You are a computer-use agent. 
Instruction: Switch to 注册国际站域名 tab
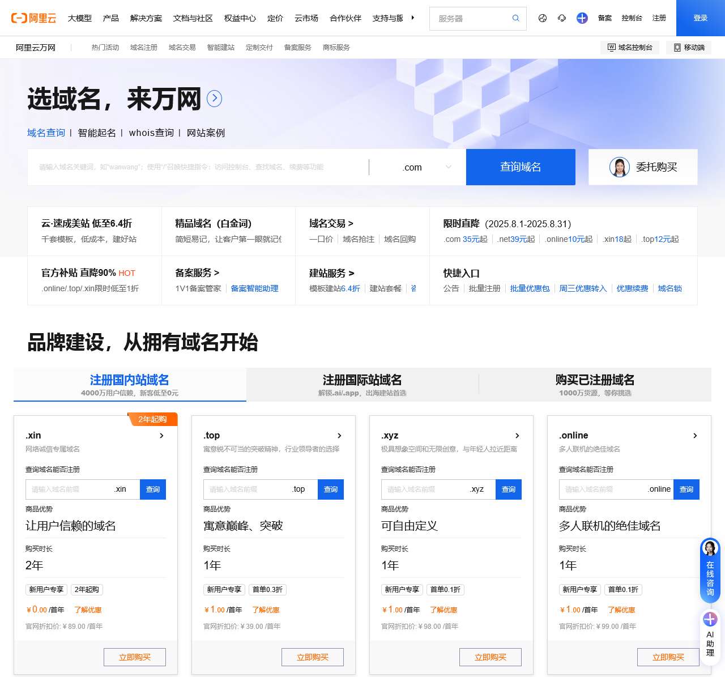[x=362, y=385]
